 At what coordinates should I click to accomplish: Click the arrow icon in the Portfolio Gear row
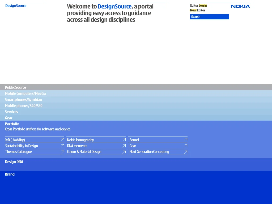(186, 146)
